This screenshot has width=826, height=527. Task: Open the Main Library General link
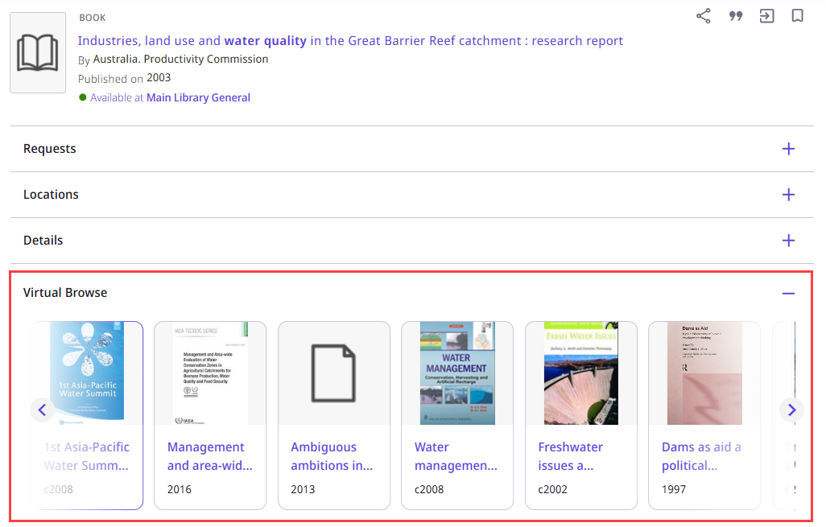(x=198, y=97)
